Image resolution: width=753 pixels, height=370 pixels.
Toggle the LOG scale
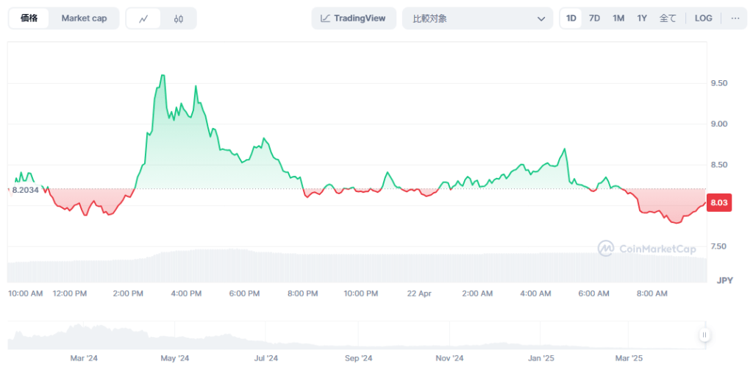coord(704,18)
